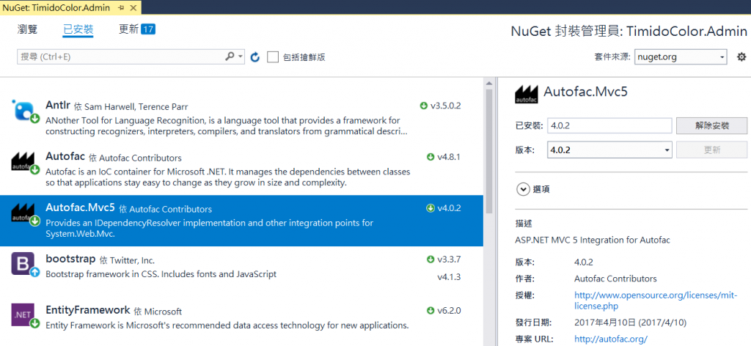751x346 pixels.
Task: Click the EntityFramework .NET icon
Action: tap(23, 314)
